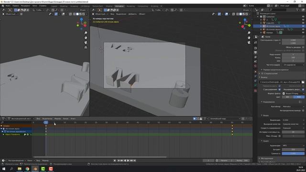
Task: Open the outliner filter dropdown
Action: point(298,10)
